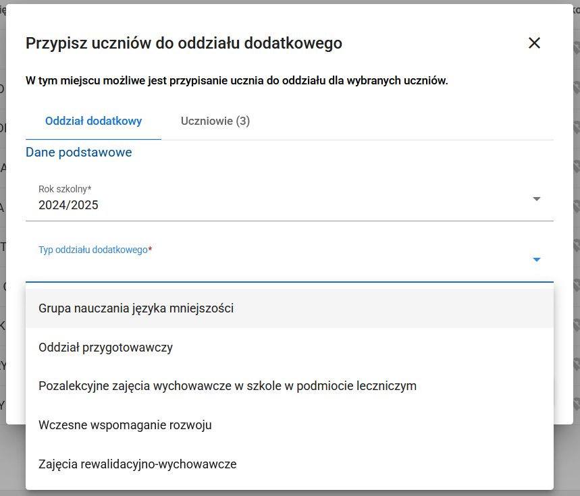The width and height of the screenshot is (580, 496).
Task: Choose Zajęcia rewalidacyjno-wychowawcze from the list
Action: pos(138,464)
